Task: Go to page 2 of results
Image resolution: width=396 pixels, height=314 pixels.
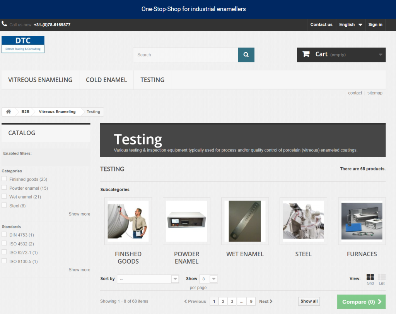Action: pos(223,302)
